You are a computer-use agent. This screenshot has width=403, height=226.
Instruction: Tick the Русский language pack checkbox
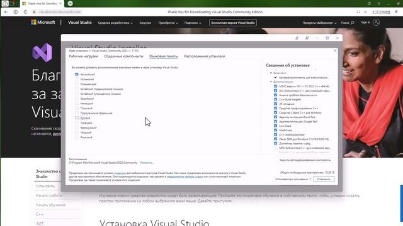(x=77, y=118)
